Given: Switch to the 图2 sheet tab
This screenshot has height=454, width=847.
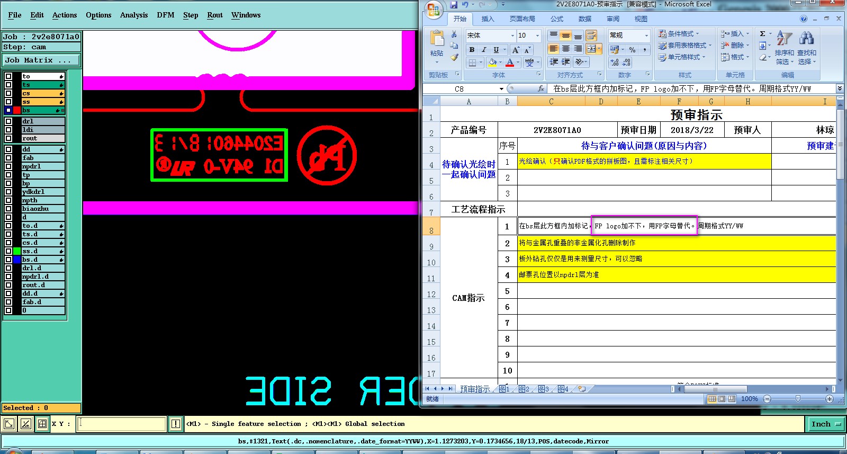Looking at the screenshot, I should coord(524,389).
